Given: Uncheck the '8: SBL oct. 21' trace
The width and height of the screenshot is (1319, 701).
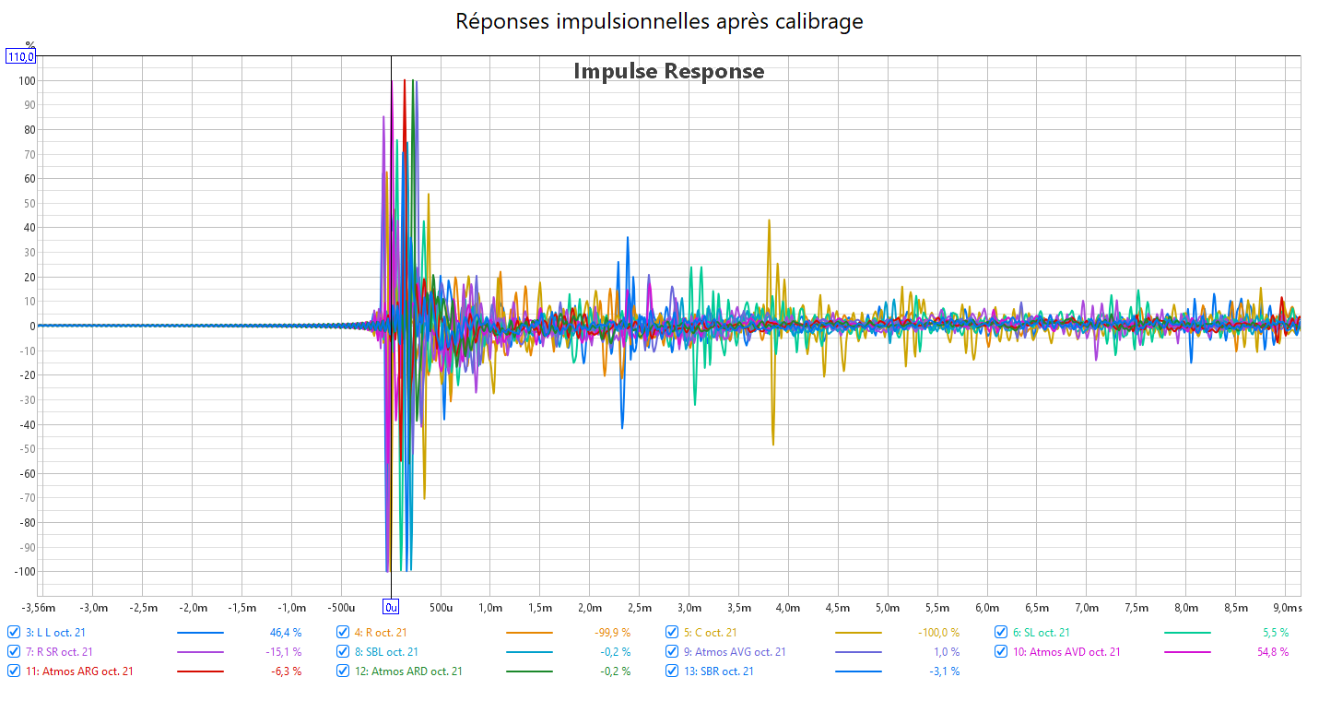Looking at the screenshot, I should 343,652.
